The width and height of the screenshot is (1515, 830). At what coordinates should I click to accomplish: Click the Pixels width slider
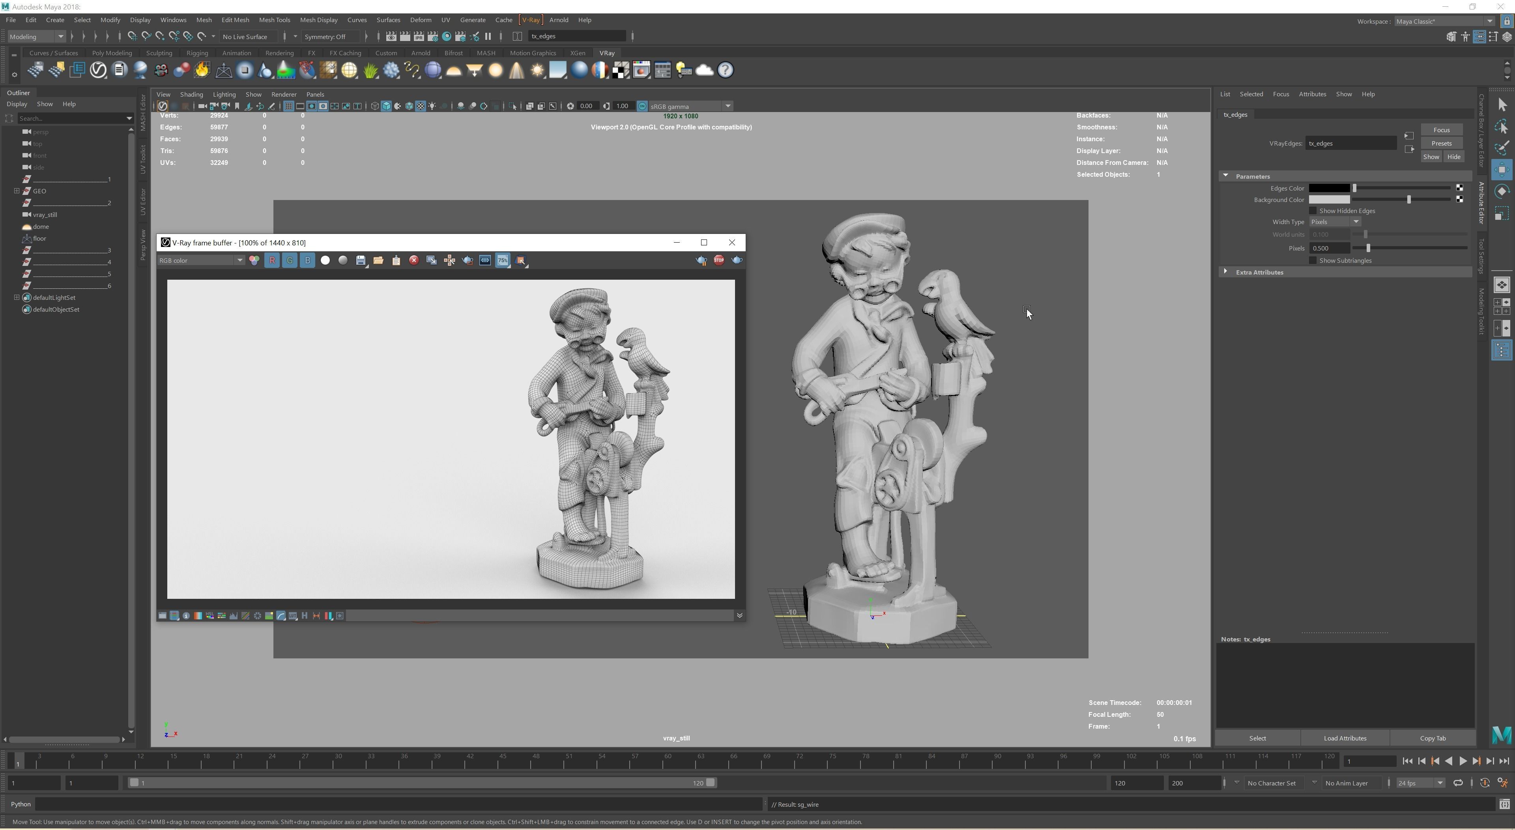[1410, 248]
